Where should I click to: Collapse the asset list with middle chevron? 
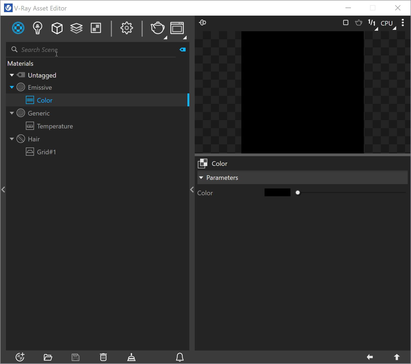tap(192, 190)
